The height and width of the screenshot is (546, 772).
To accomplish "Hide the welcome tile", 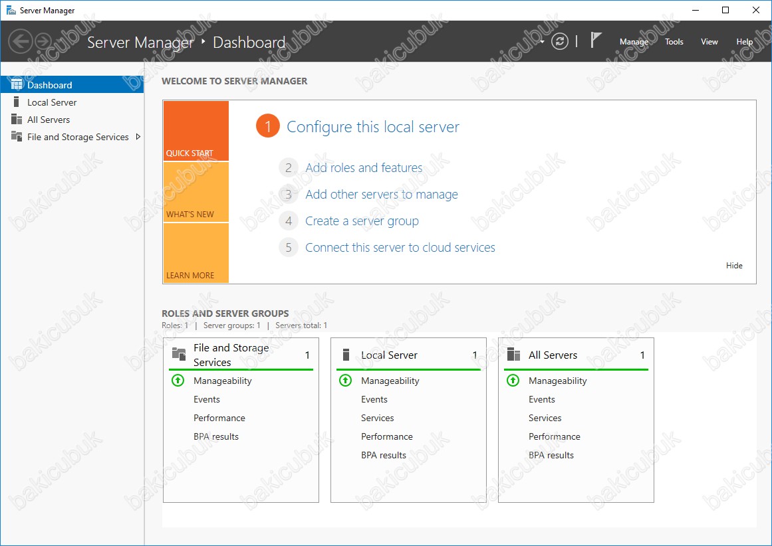I will pyautogui.click(x=733, y=266).
